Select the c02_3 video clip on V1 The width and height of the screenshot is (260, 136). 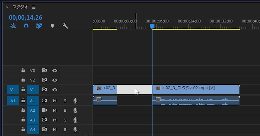pyautogui.click(x=105, y=89)
